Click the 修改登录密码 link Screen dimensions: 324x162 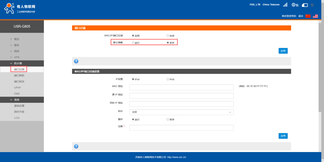pyautogui.click(x=289, y=16)
